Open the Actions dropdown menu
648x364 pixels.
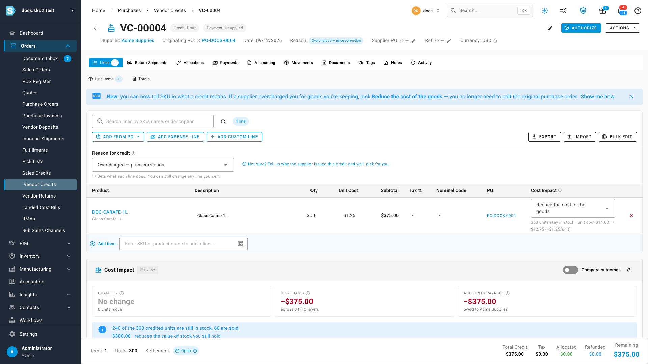pyautogui.click(x=622, y=28)
